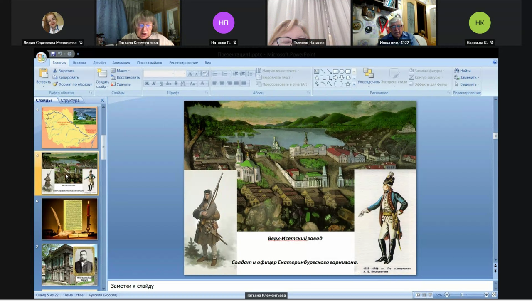The width and height of the screenshot is (532, 301).
Task: Open PowerPoint help icon
Action: point(495,62)
